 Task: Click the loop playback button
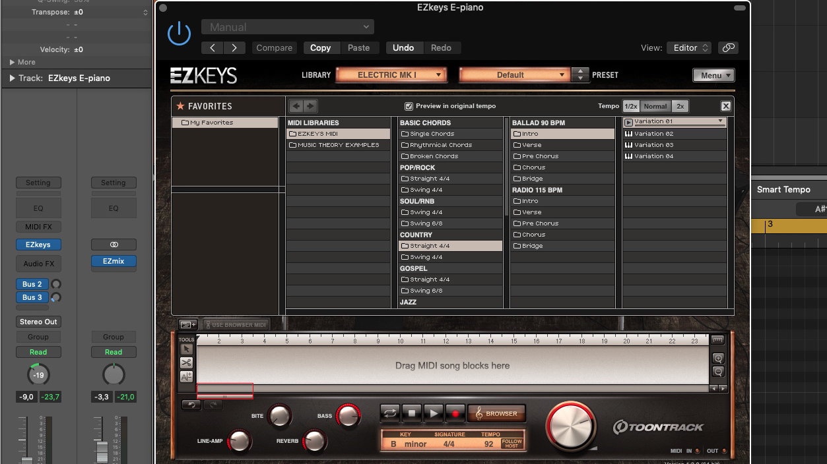389,413
